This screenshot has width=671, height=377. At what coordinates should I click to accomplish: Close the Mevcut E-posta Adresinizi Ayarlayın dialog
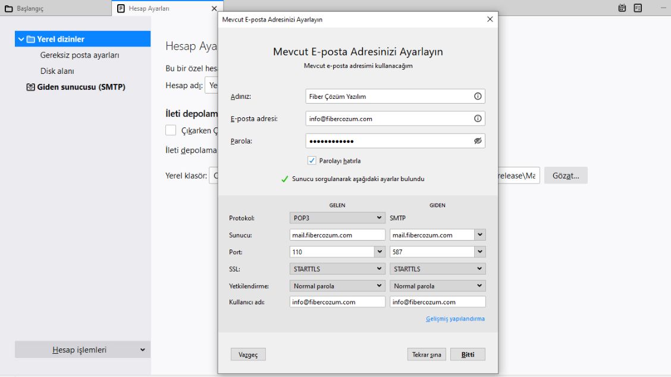click(490, 19)
